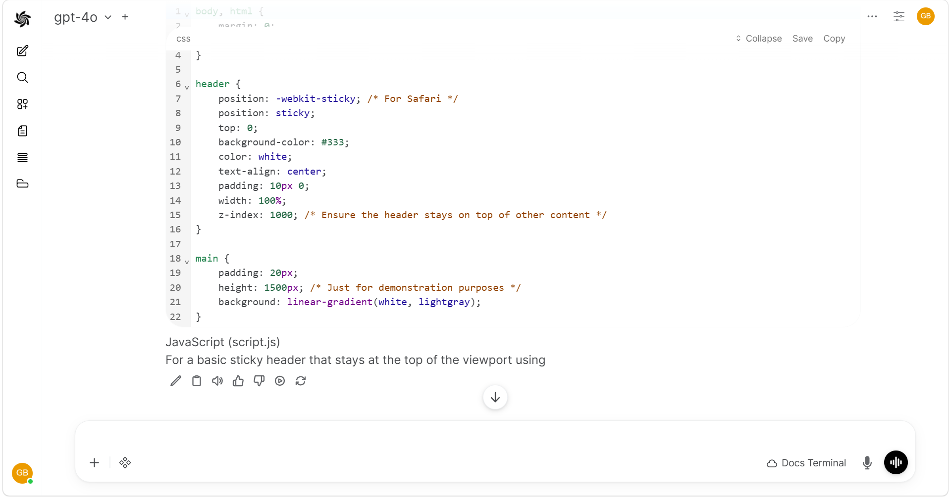Click the 'width: 100%;' code line
Viewport: 950px width, 497px height.
[x=252, y=201]
